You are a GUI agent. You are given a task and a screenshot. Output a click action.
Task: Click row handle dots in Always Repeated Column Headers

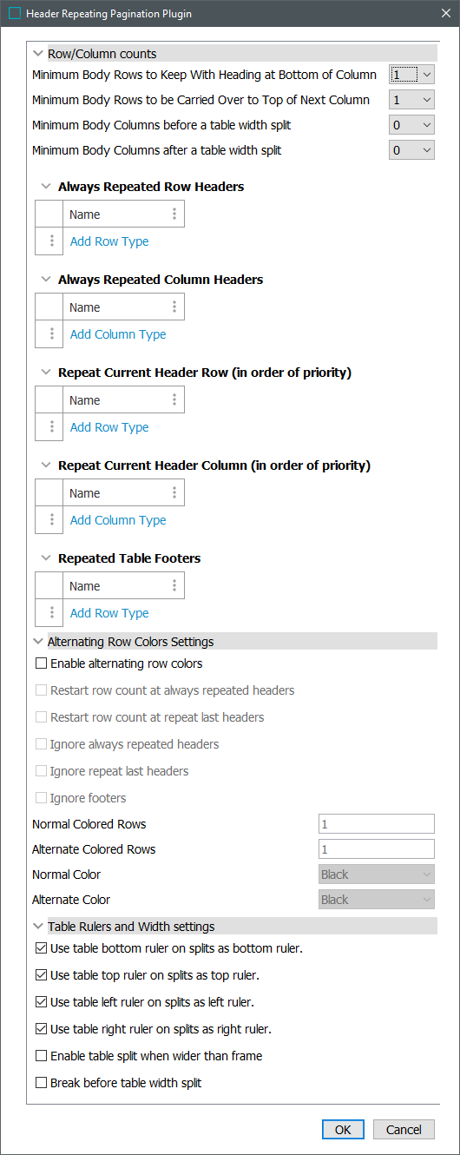click(x=52, y=333)
